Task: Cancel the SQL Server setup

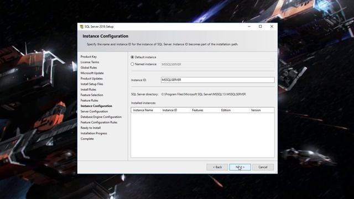Action: click(263, 167)
